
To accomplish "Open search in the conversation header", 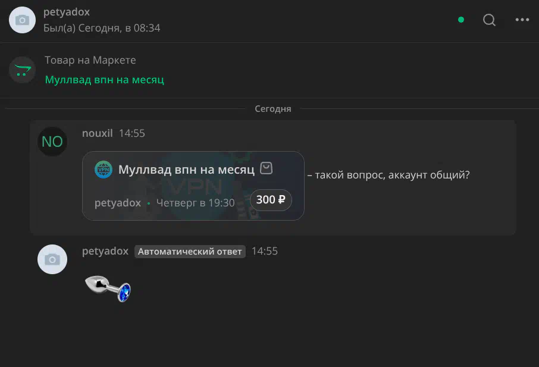I will [x=489, y=20].
